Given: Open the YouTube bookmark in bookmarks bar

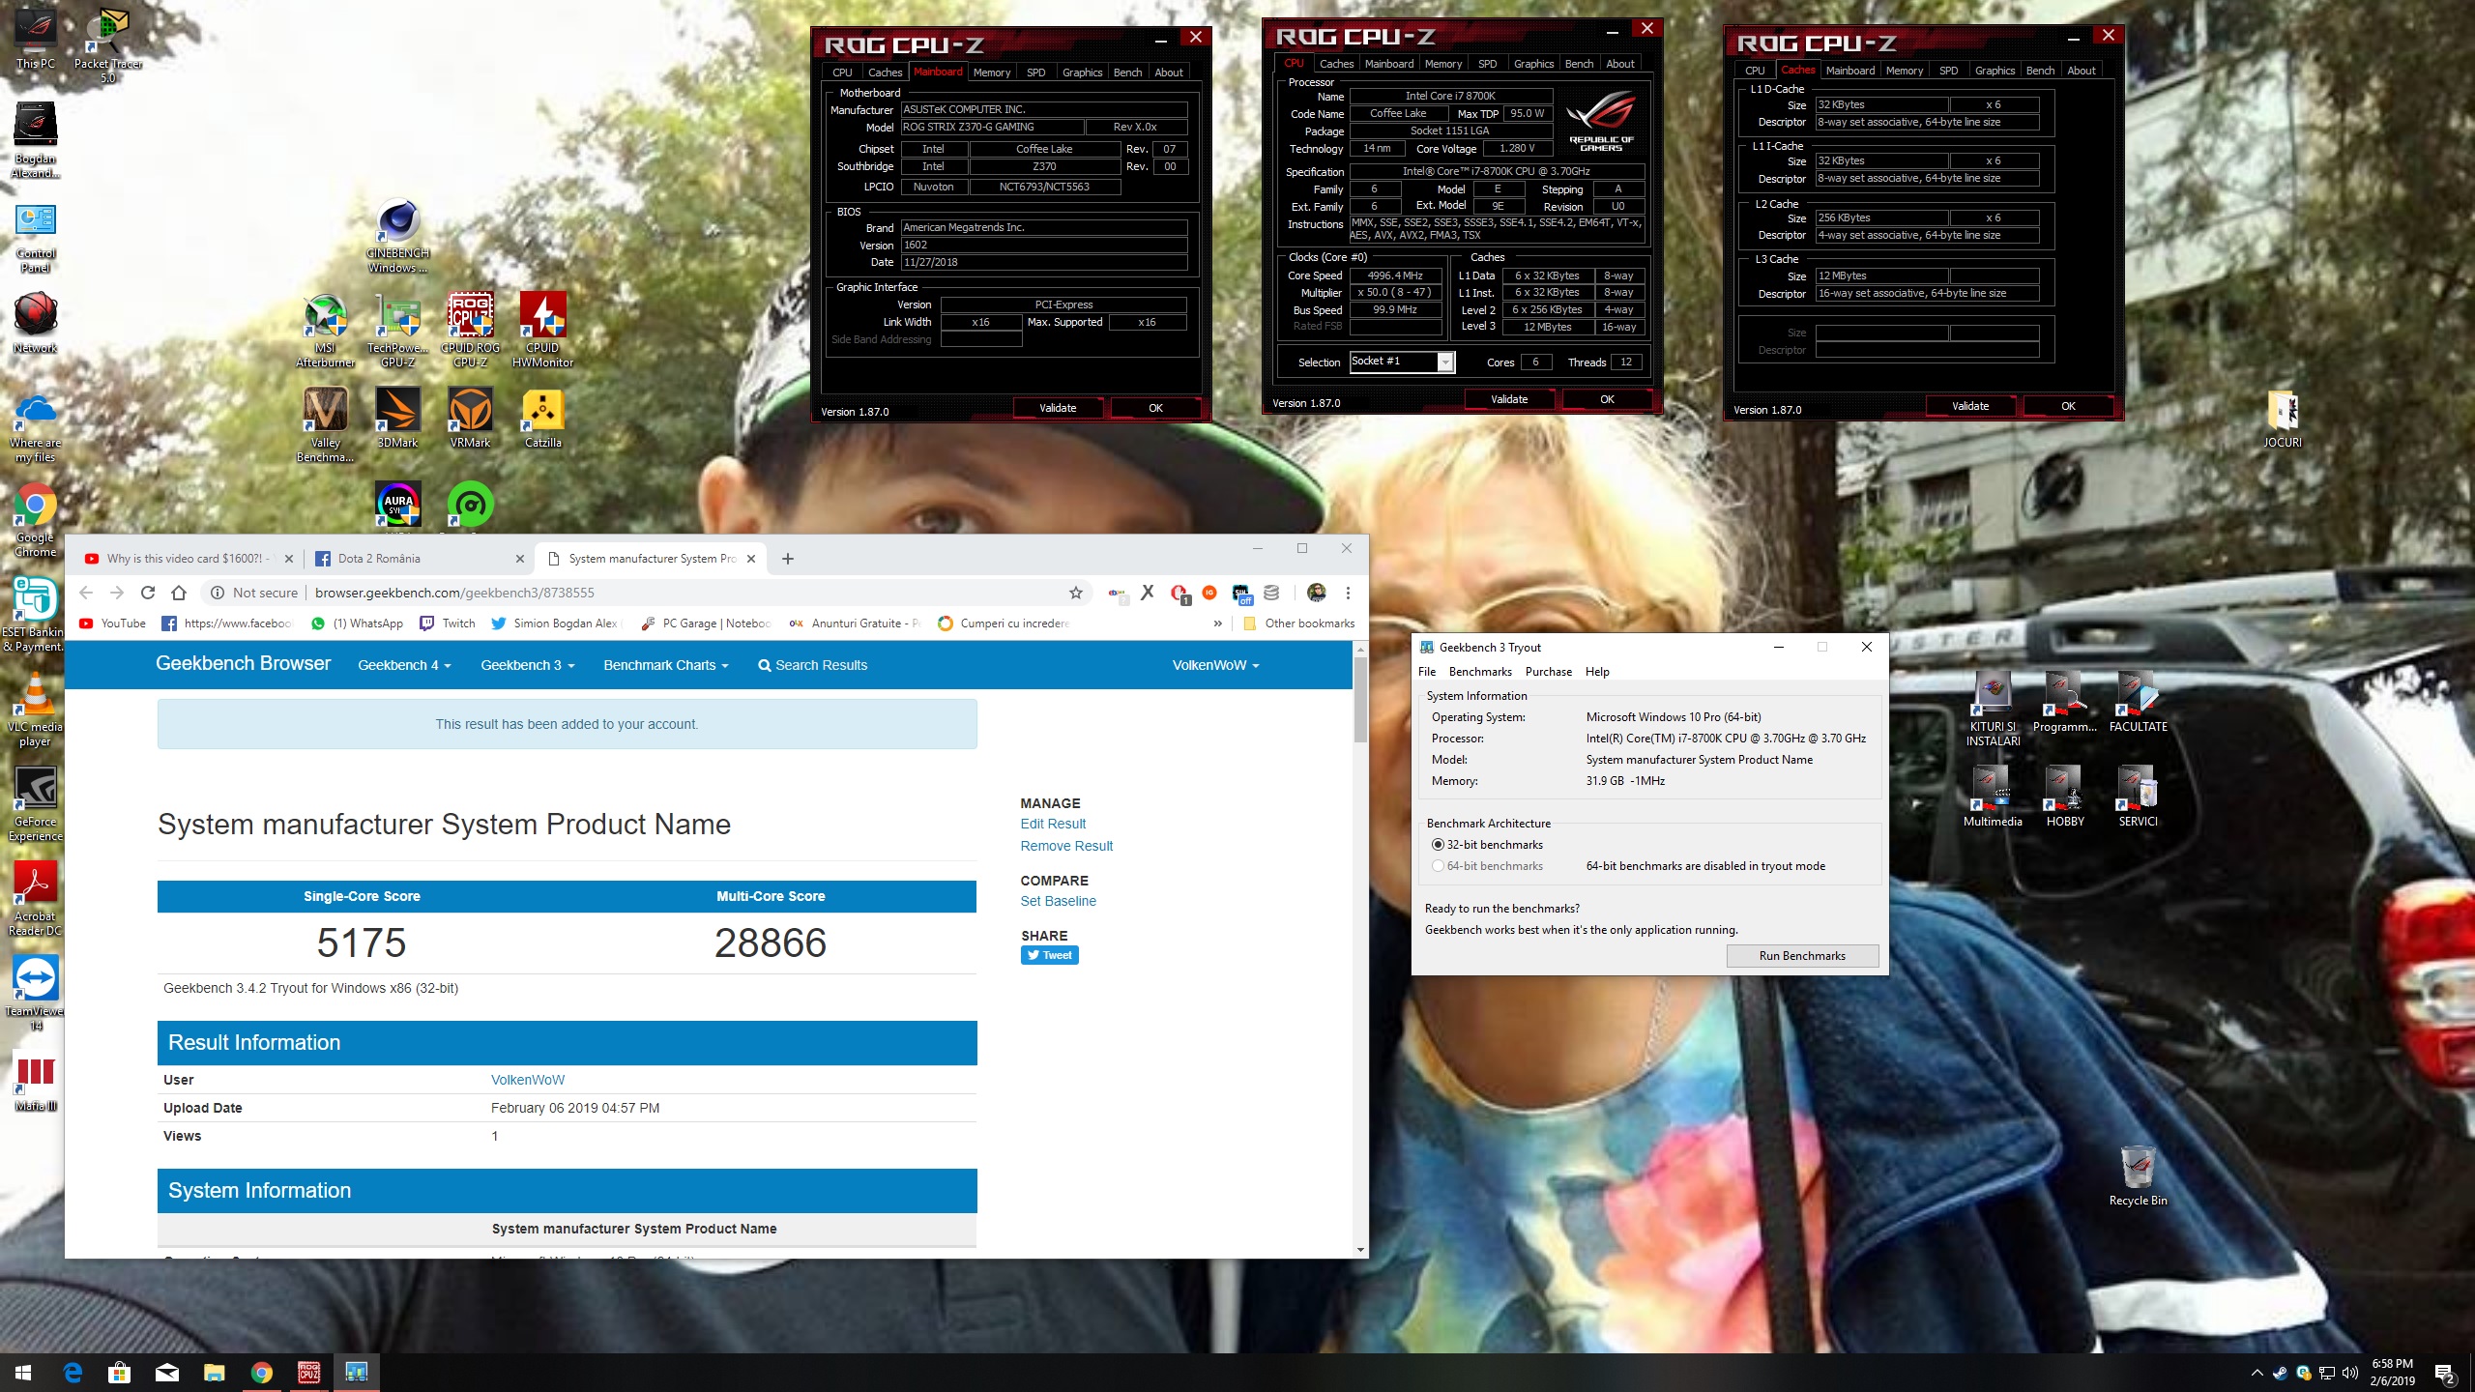Looking at the screenshot, I should [x=113, y=623].
